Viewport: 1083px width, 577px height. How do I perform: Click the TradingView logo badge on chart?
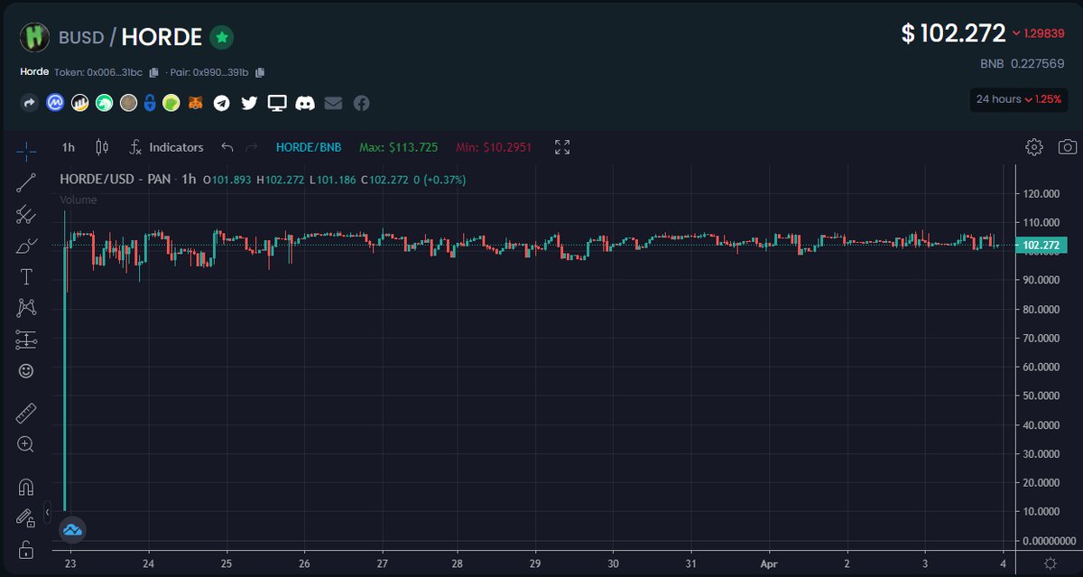coord(72,530)
